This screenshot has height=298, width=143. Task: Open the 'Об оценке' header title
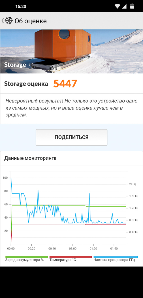31,21
